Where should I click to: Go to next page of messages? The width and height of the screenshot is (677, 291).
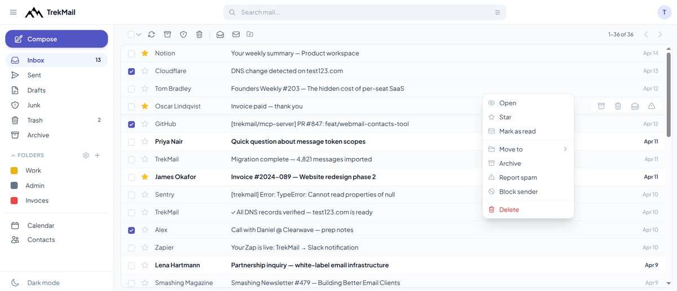660,34
